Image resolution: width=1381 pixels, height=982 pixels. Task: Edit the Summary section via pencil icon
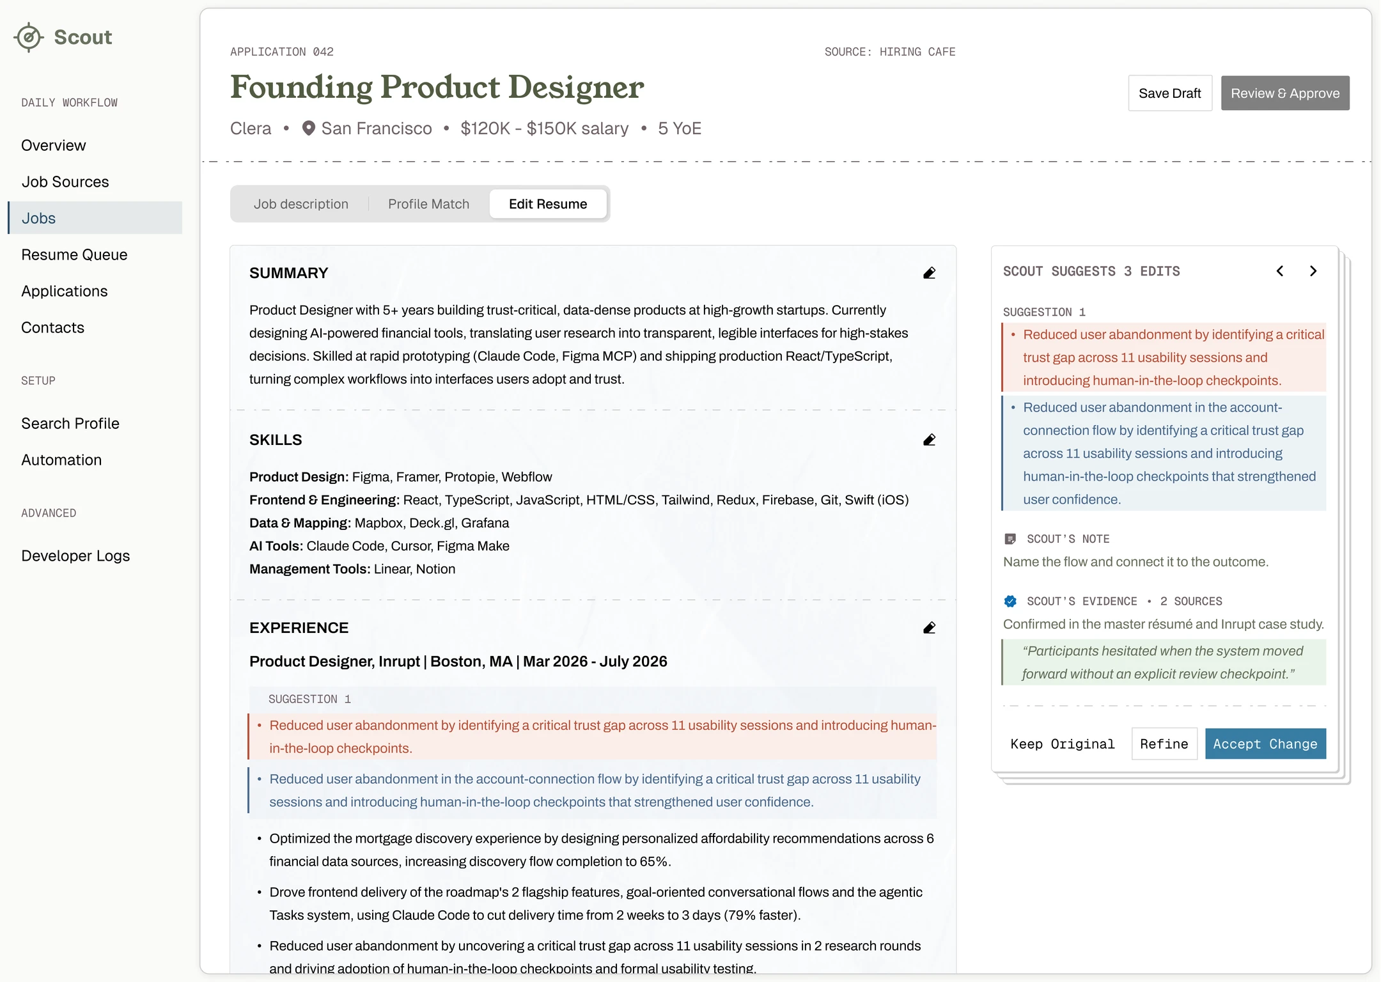point(929,273)
